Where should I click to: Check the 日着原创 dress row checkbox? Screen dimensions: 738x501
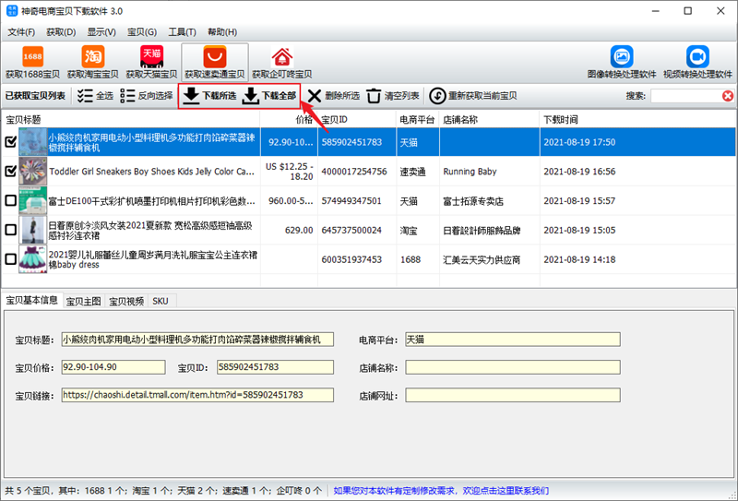point(10,230)
